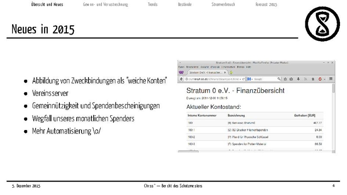347x195 pixels.
Task: Click the vertical scrollbar of the browser page
Action: pyautogui.click(x=334, y=88)
